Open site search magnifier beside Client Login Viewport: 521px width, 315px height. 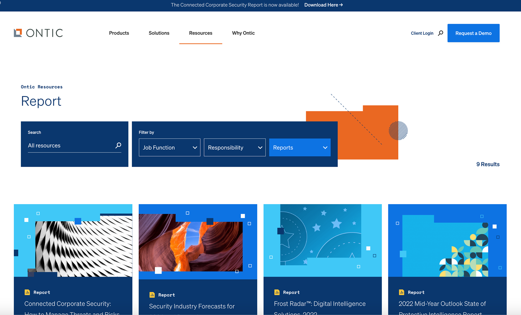pos(441,33)
